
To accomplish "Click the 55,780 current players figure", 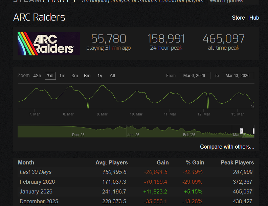I will [109, 39].
